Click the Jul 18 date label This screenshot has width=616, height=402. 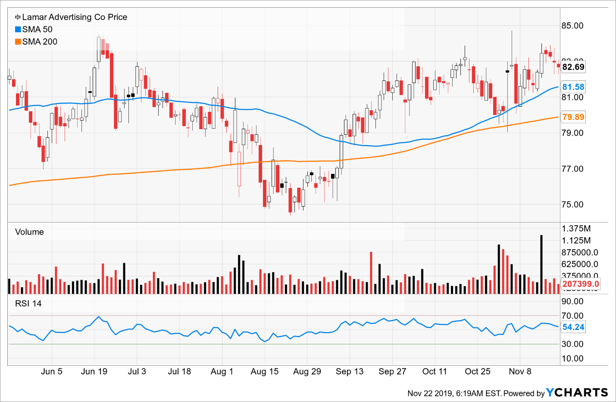coord(179,371)
